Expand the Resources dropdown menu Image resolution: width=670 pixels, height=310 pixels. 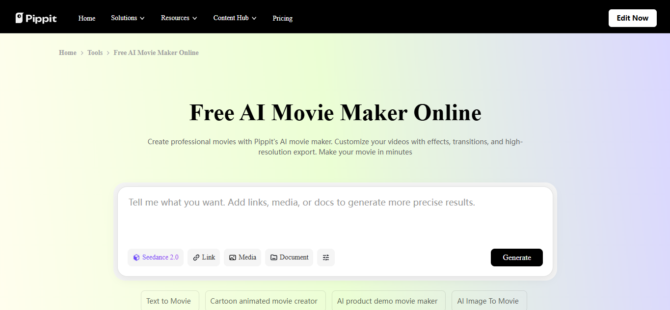point(179,18)
